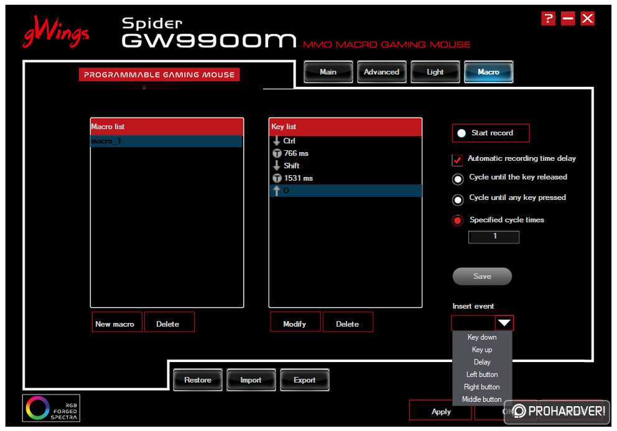Apply the changes
The height and width of the screenshot is (431, 617).
441,411
